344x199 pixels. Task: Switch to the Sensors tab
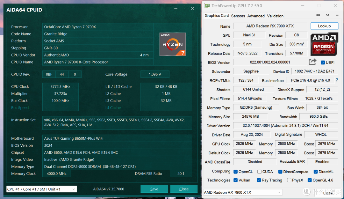click(x=238, y=16)
